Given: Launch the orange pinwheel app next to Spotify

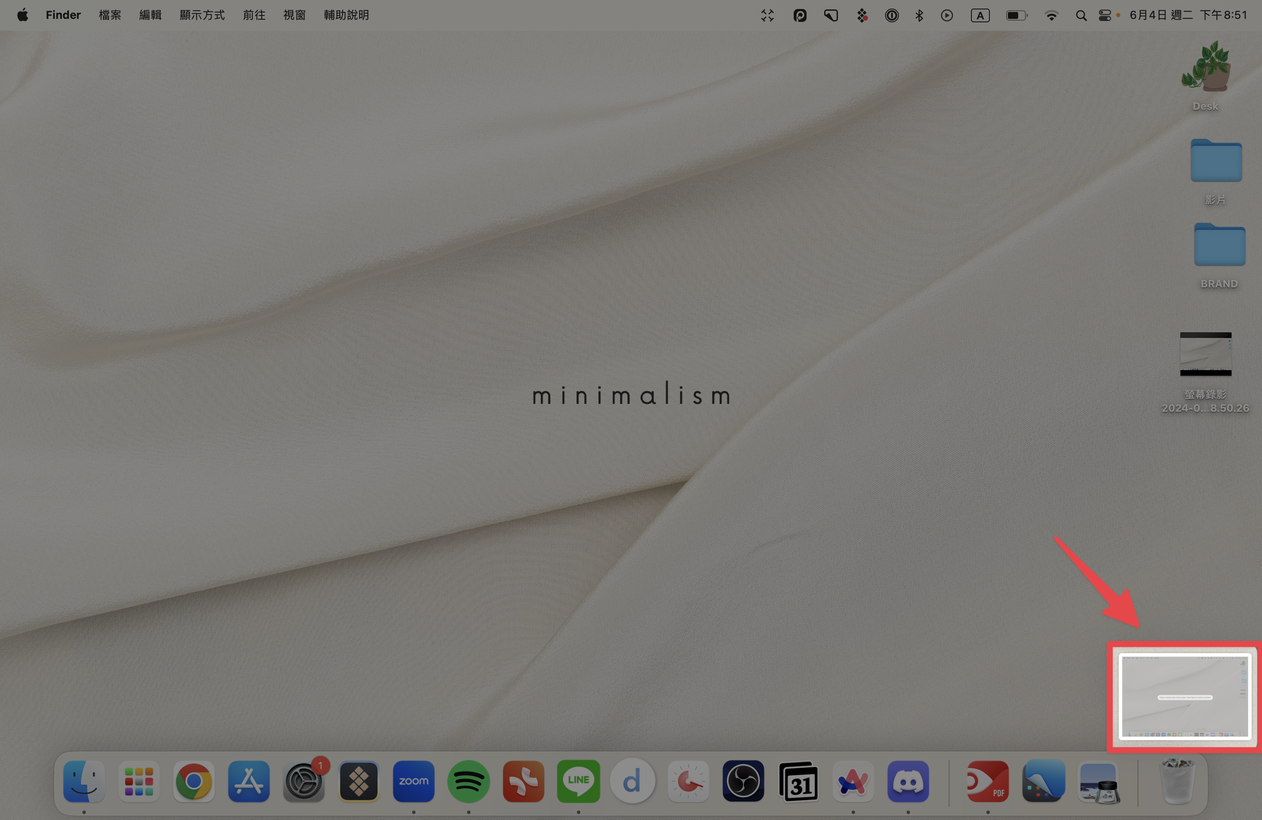Looking at the screenshot, I should 523,781.
